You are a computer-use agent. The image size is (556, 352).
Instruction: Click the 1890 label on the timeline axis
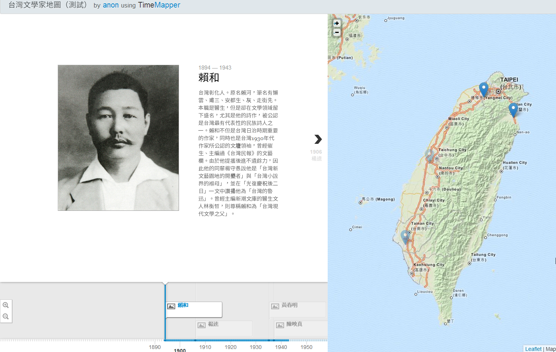pos(155,347)
